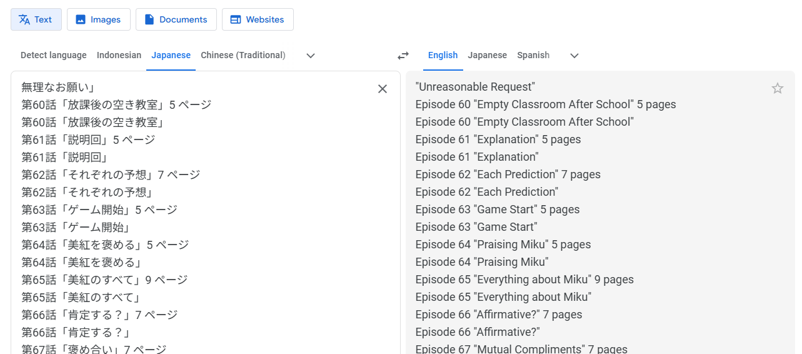Click translation Episode 60 "Empty Classroom After School" 5 pages
802x354 pixels.
546,104
